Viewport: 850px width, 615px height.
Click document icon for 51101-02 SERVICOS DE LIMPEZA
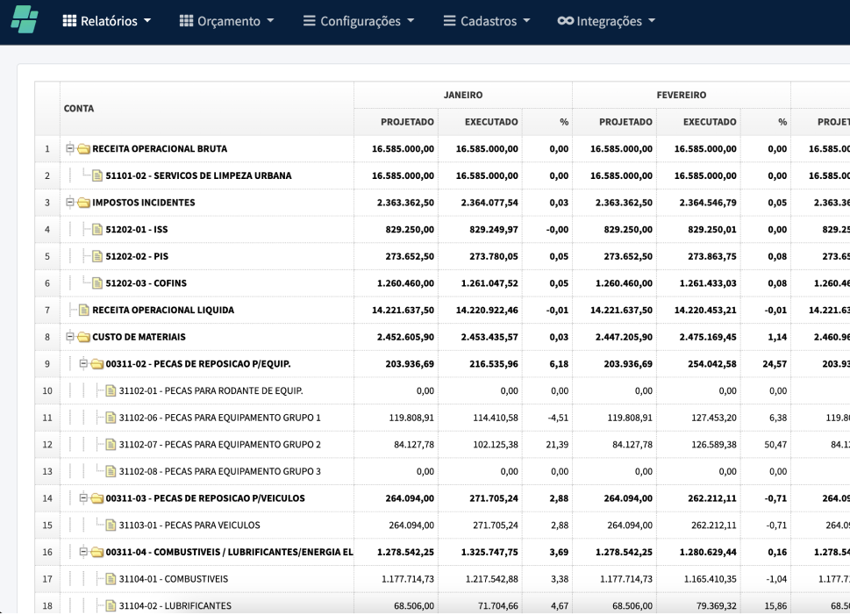[97, 175]
